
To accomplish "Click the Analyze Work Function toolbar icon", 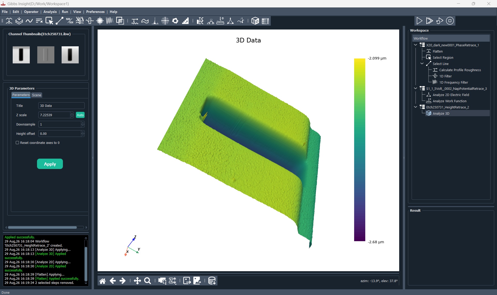I will [x=220, y=21].
